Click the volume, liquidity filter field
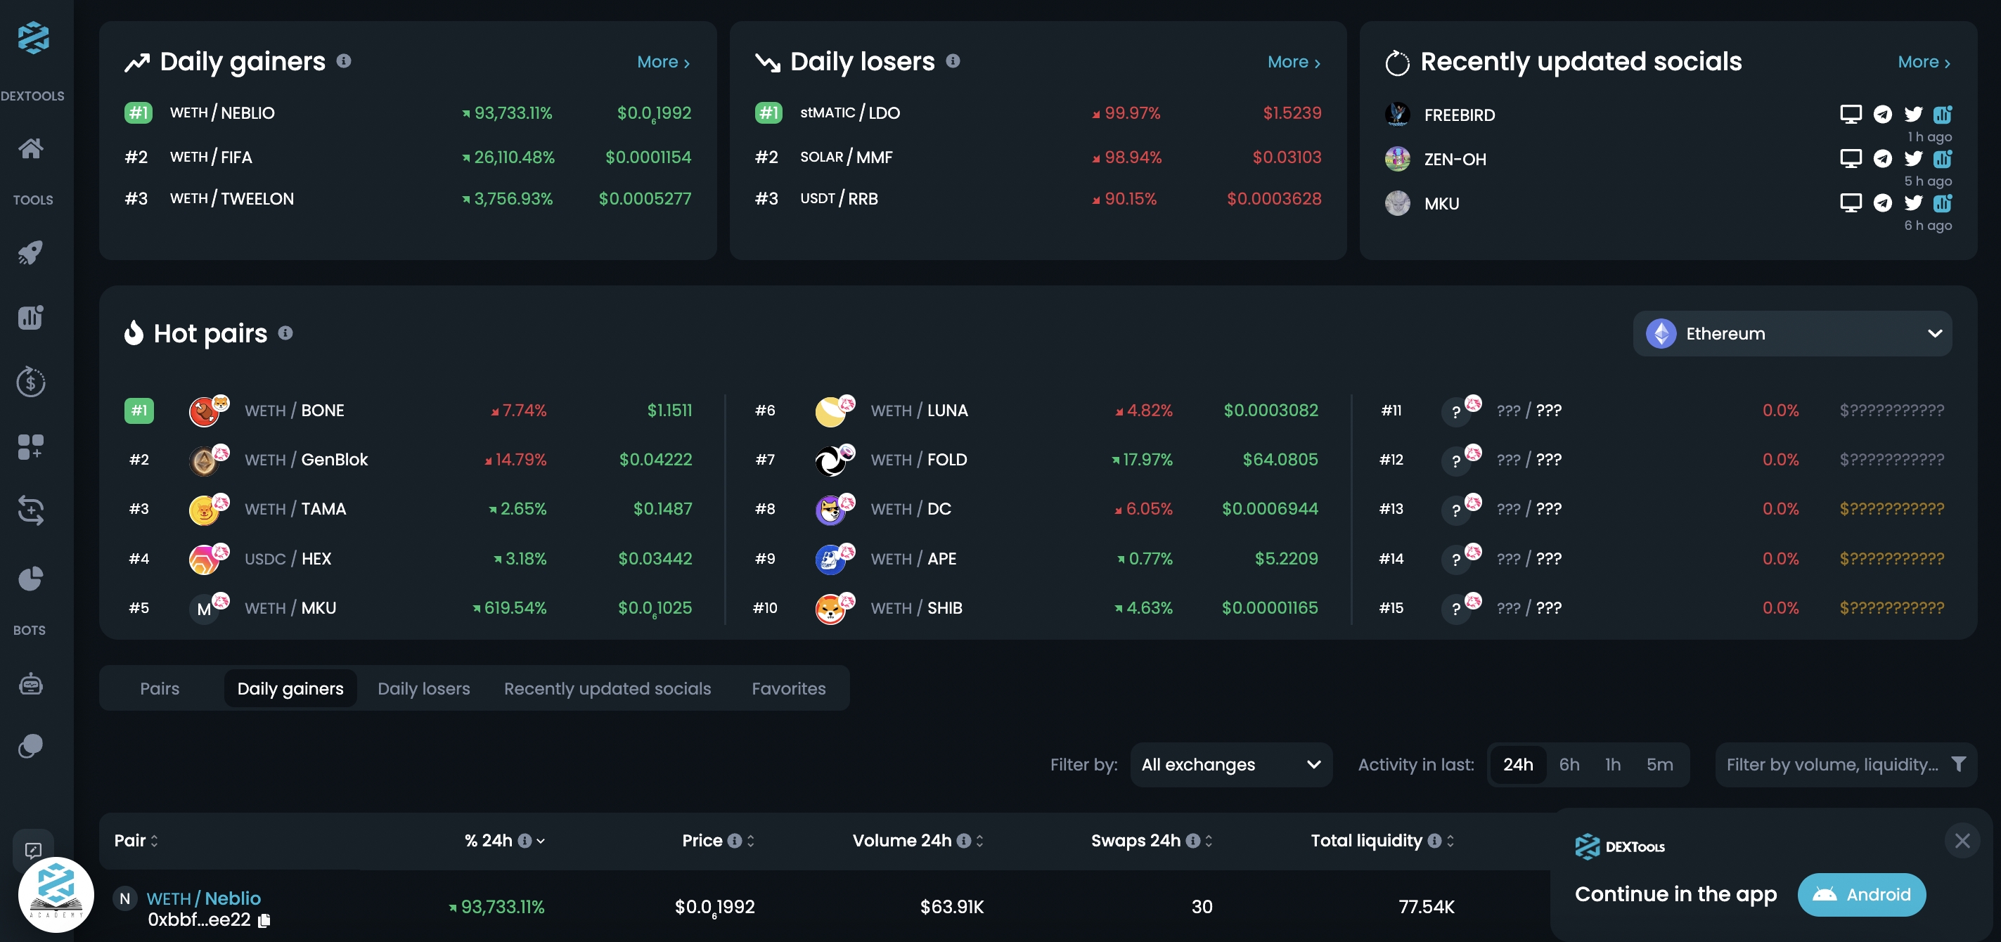The height and width of the screenshot is (942, 2001). pos(1846,765)
